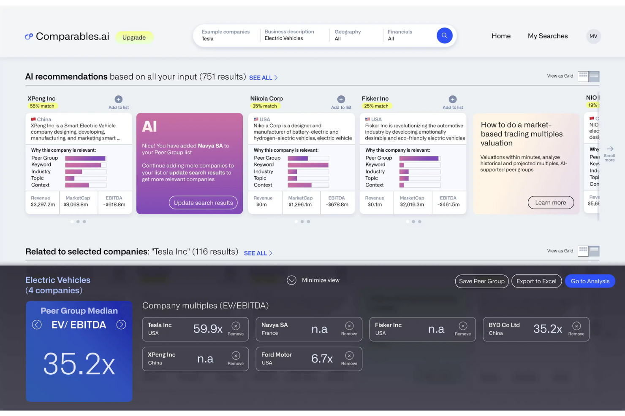This screenshot has width=625, height=416.
Task: Open the Financials filter dropdown
Action: pos(405,35)
